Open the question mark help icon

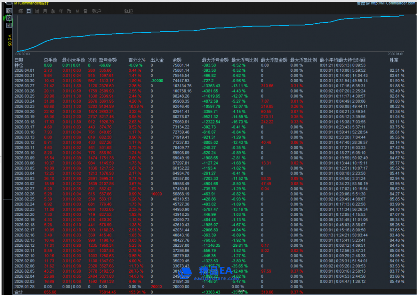[x=9, y=18]
